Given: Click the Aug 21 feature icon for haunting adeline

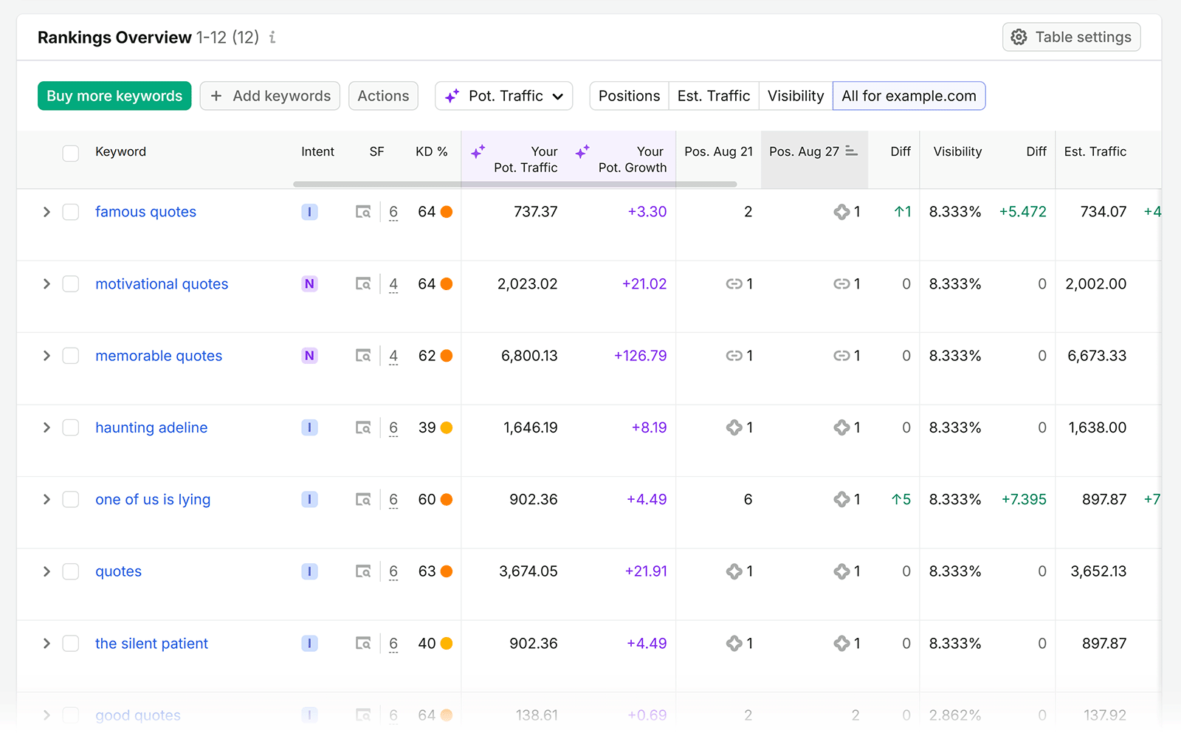Looking at the screenshot, I should [x=734, y=427].
